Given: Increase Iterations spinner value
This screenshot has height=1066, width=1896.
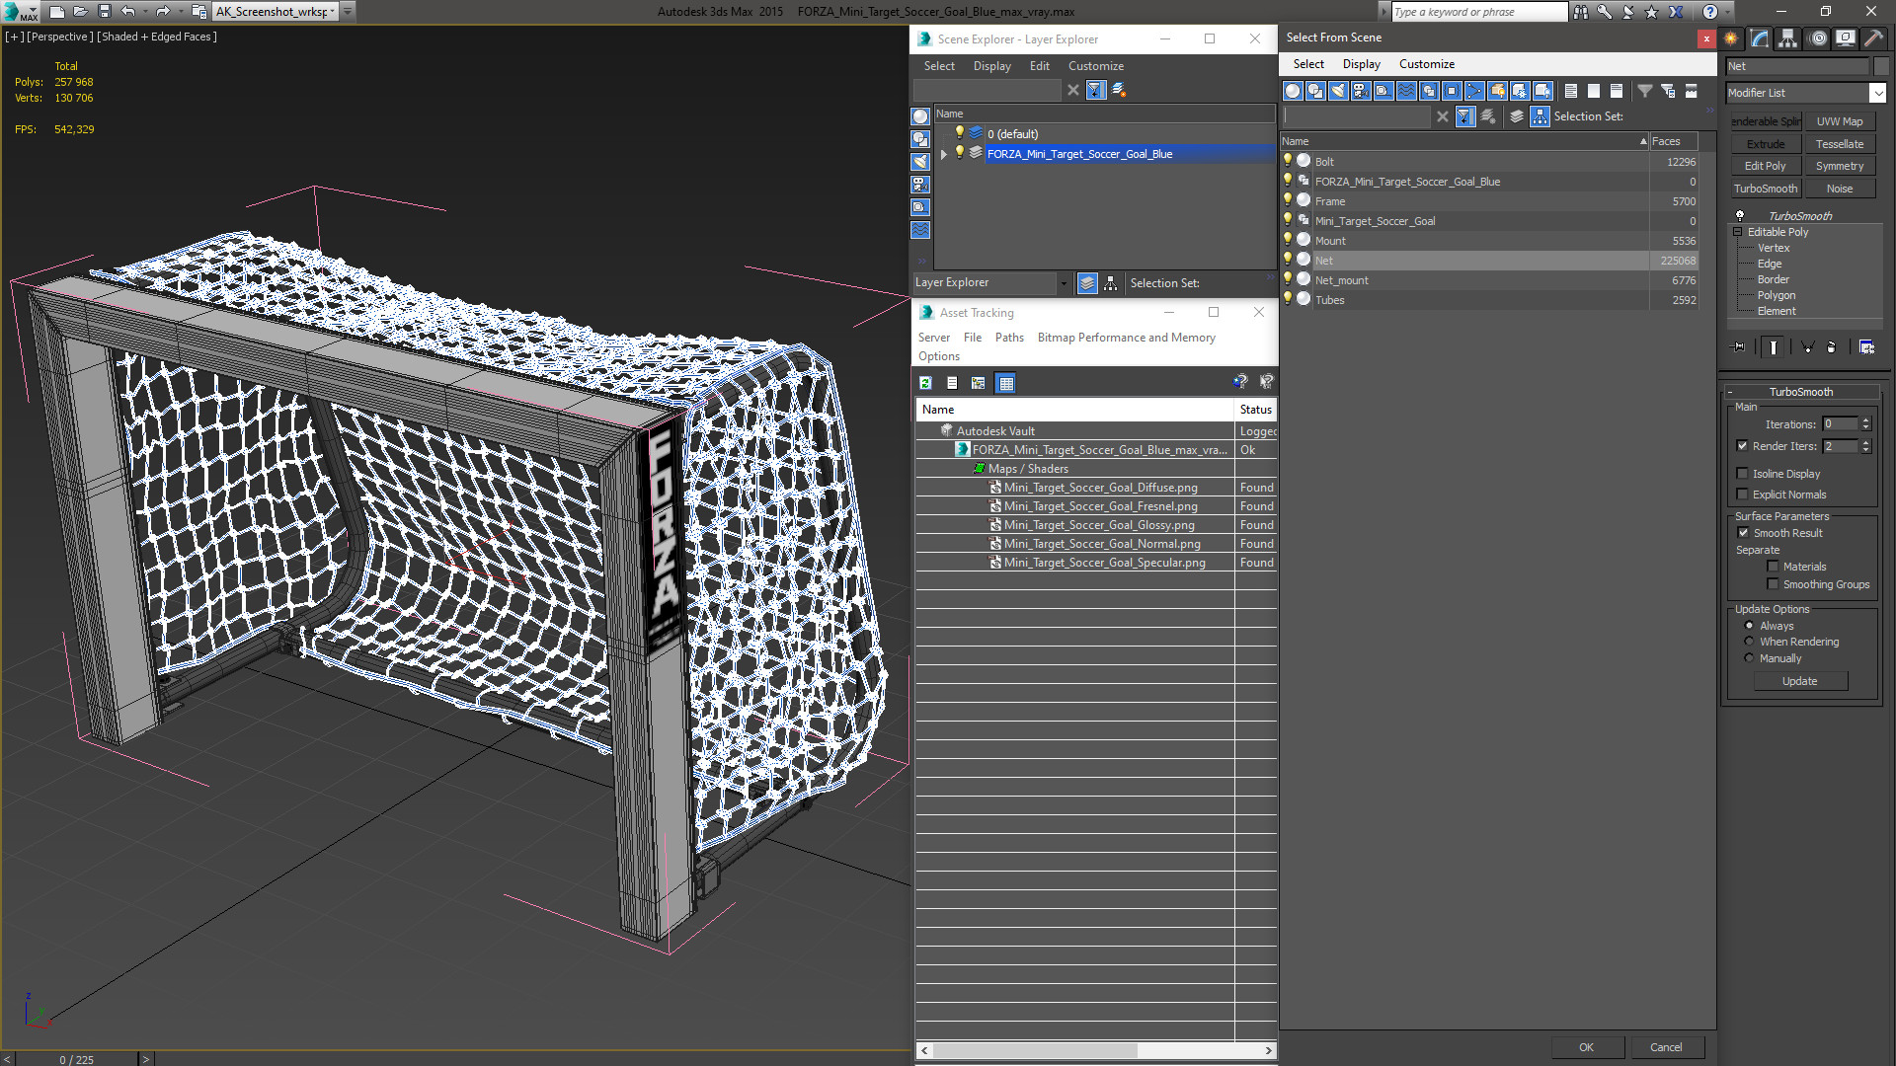Looking at the screenshot, I should [1865, 420].
